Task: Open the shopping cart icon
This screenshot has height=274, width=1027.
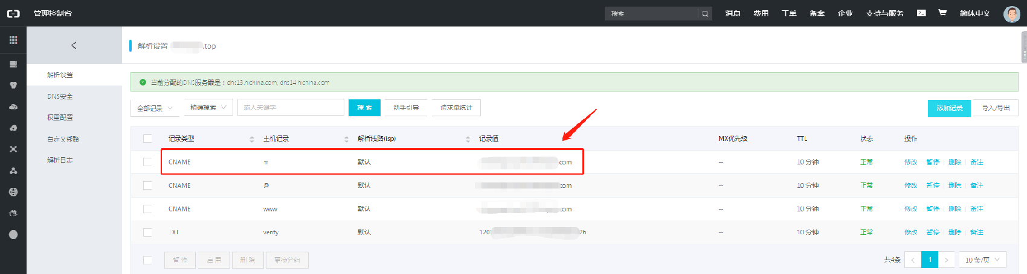Action: [942, 13]
